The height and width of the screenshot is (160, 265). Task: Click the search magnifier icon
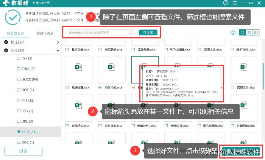coord(131,33)
